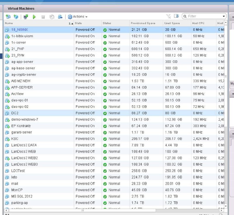Open console with the monitor icon
Image resolution: width=234 pixels, height=215 pixels.
pyautogui.click(x=26, y=17)
